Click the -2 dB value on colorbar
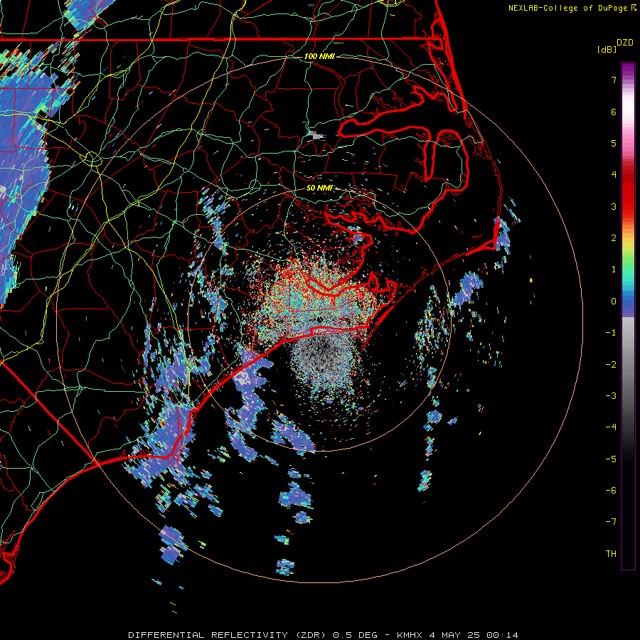 click(611, 365)
